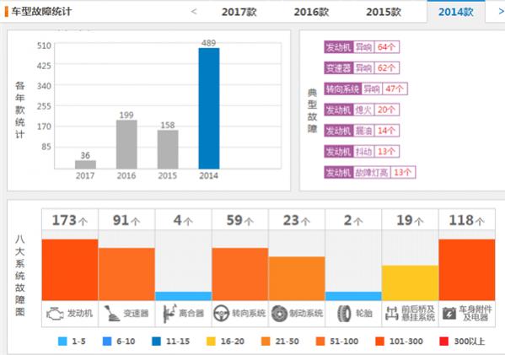Viewport: 505px width, 355px height.
Task: Switch to the 2016款 tab
Action: coord(311,12)
